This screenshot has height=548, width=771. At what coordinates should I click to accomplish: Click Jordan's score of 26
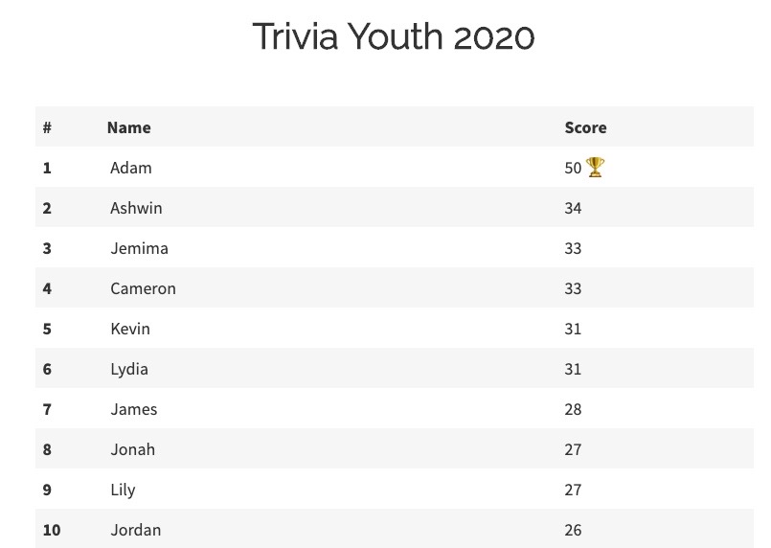pos(573,531)
